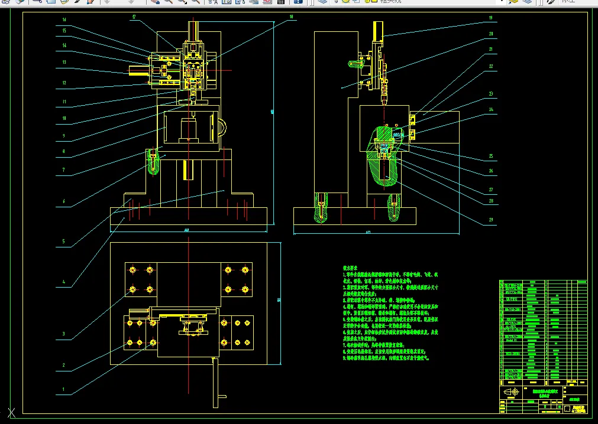The height and width of the screenshot is (424, 598).
Task: Click balloon number 27
Action: coord(491,190)
